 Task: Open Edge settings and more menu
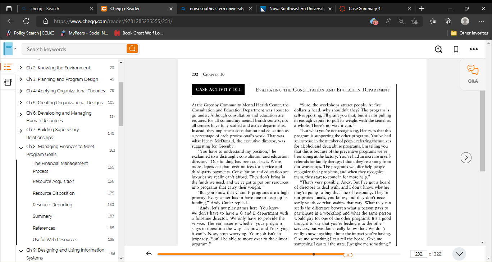pos(481,21)
